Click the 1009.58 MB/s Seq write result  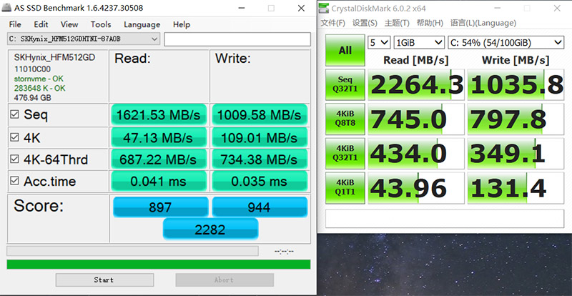point(260,115)
